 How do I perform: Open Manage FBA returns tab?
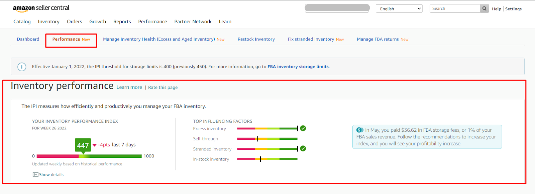point(383,39)
